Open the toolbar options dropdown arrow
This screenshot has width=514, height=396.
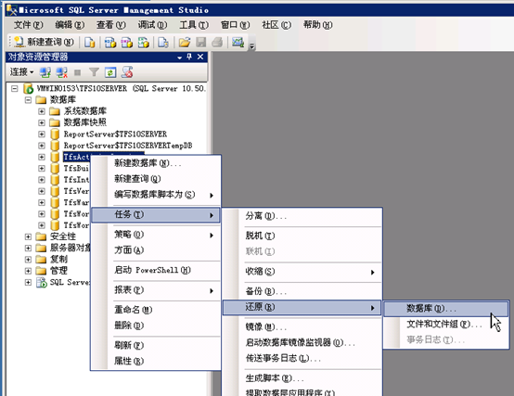pos(251,46)
